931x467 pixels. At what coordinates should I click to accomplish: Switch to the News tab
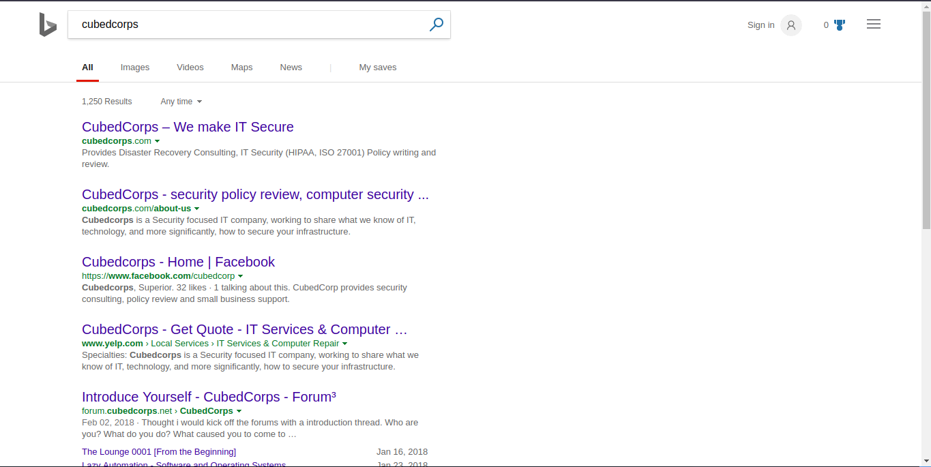(x=291, y=67)
